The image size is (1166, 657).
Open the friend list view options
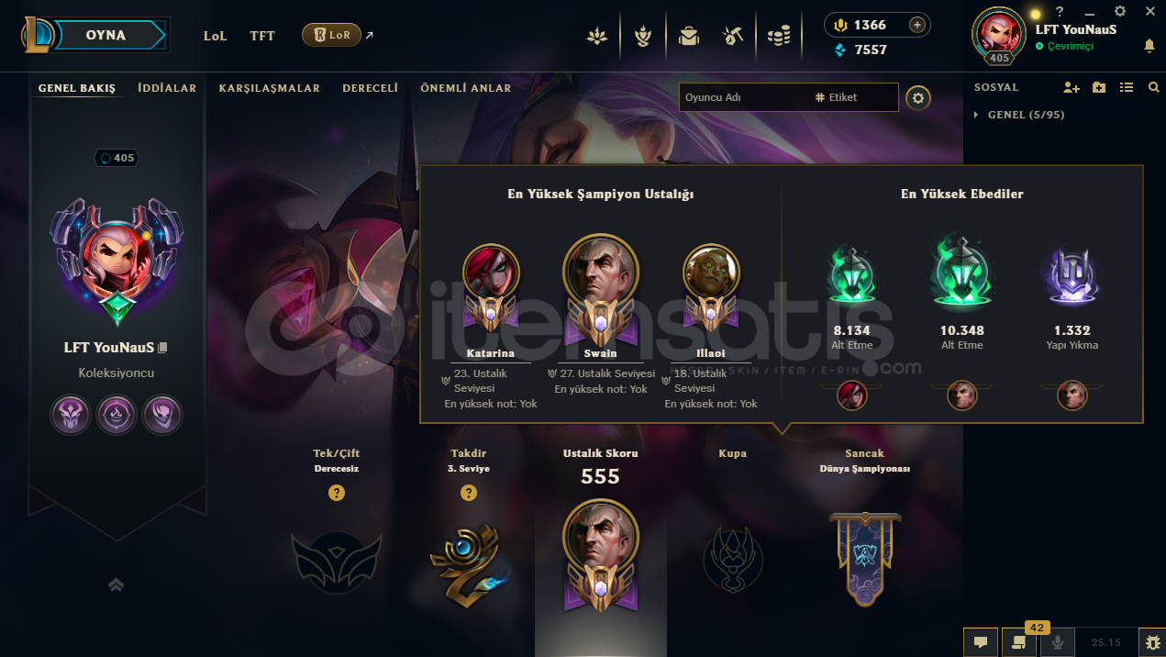(1127, 87)
